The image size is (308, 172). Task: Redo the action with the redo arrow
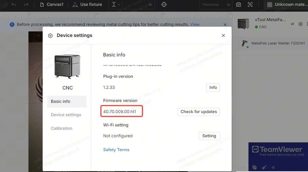(x=26, y=4)
